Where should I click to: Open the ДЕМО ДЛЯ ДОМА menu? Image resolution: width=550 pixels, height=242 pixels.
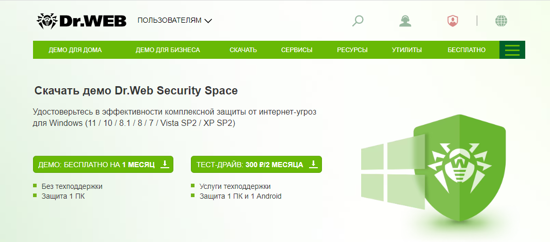click(x=75, y=50)
